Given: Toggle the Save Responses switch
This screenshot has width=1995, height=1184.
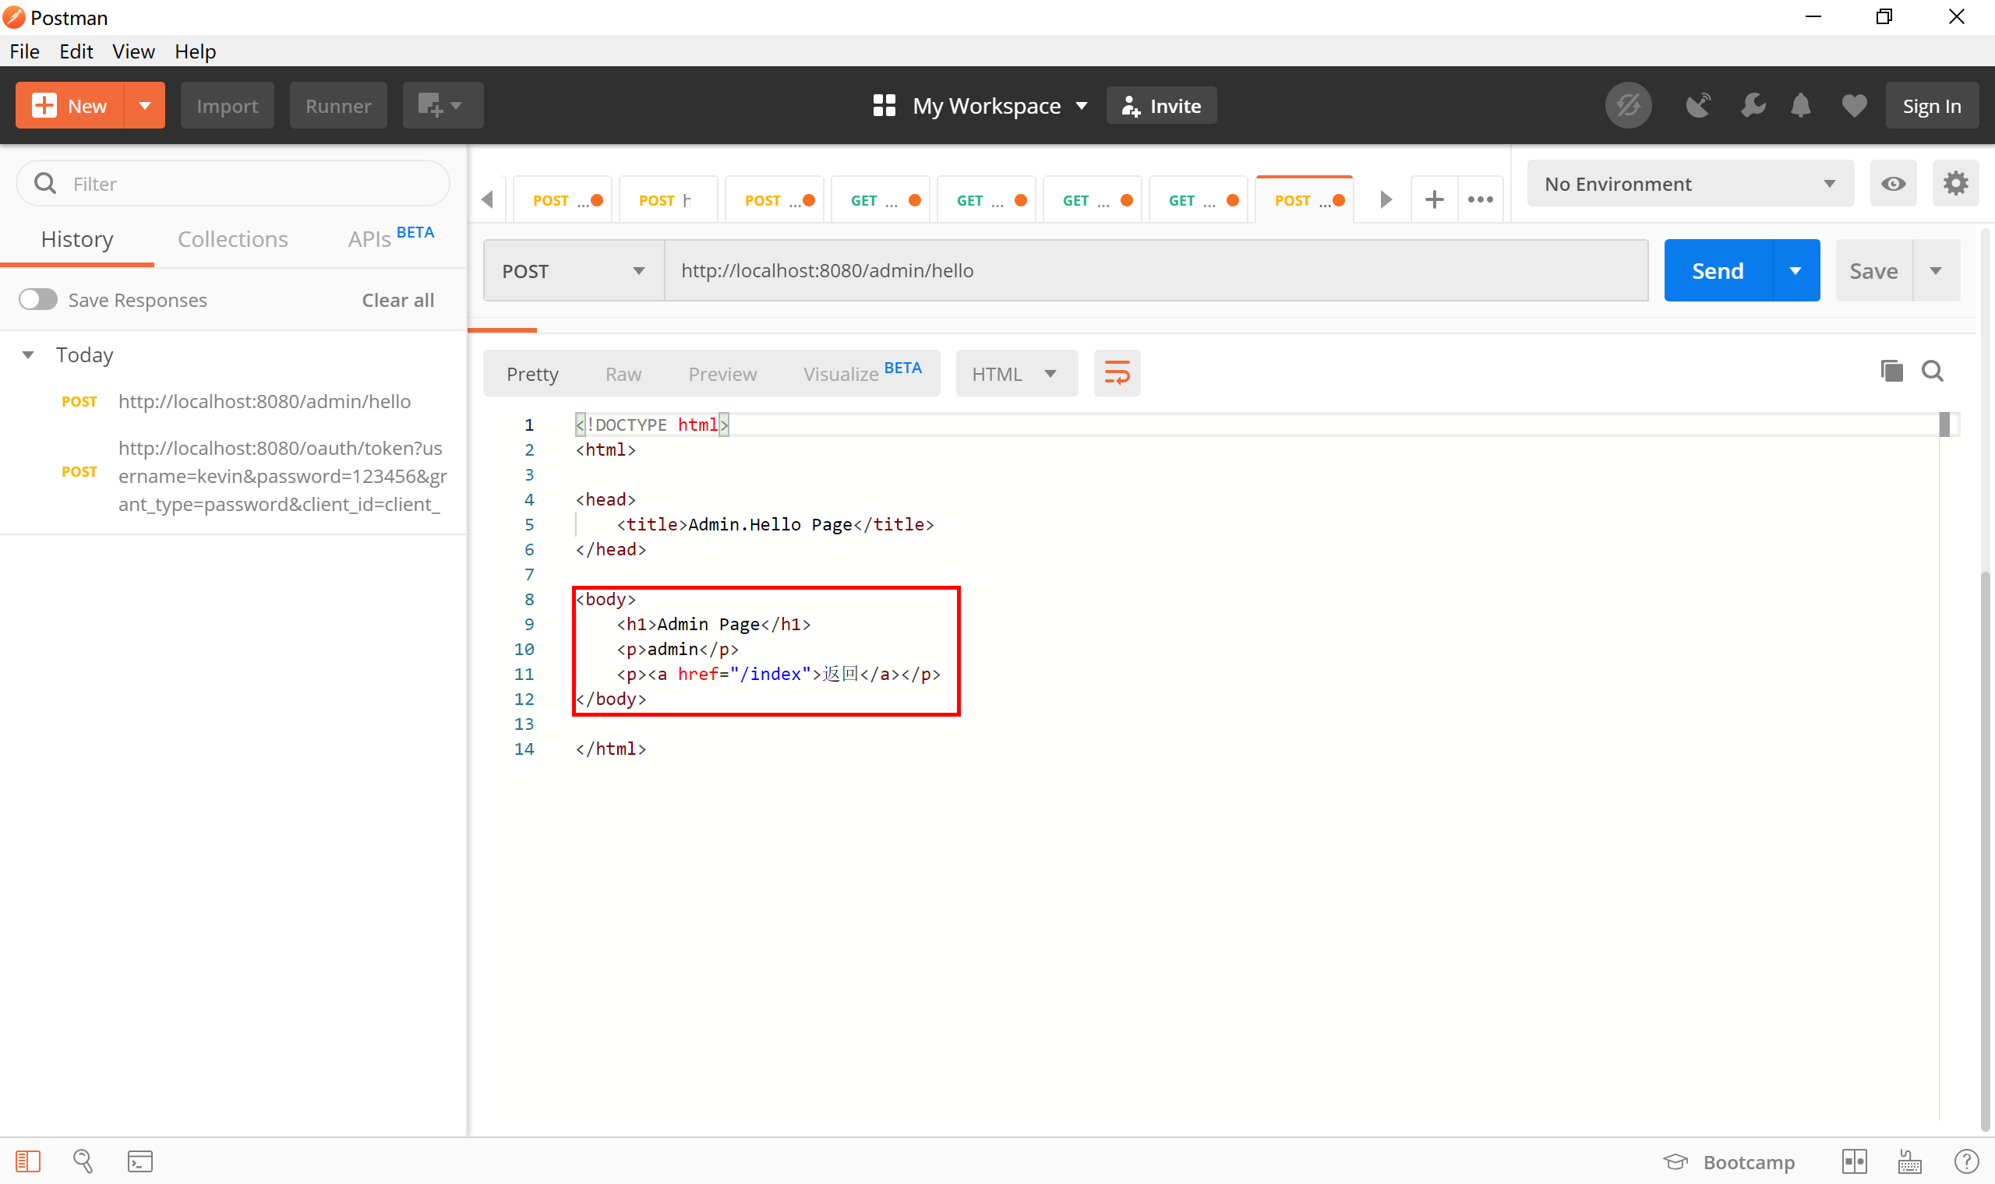Looking at the screenshot, I should pos(38,300).
